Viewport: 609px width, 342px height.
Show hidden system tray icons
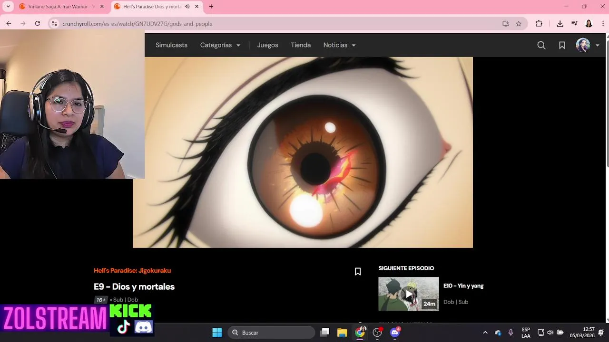485,332
